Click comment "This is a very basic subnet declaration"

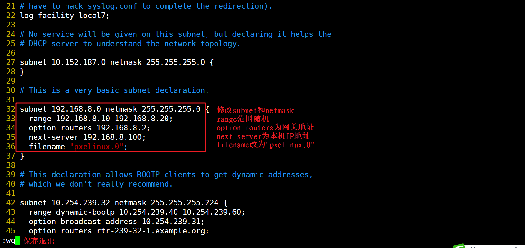(114, 90)
